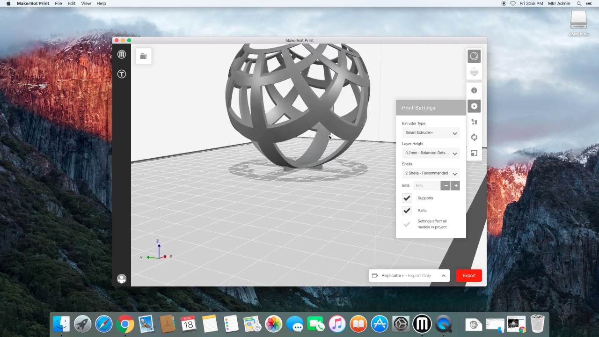Viewport: 599px width, 337px height.
Task: Open the Help menu
Action: pos(101,3)
